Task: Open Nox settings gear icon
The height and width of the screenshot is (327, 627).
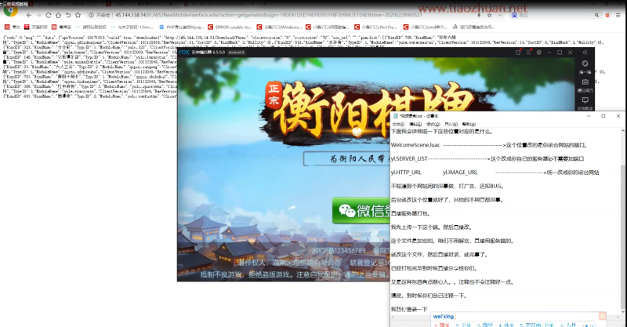Action: pyautogui.click(x=539, y=53)
